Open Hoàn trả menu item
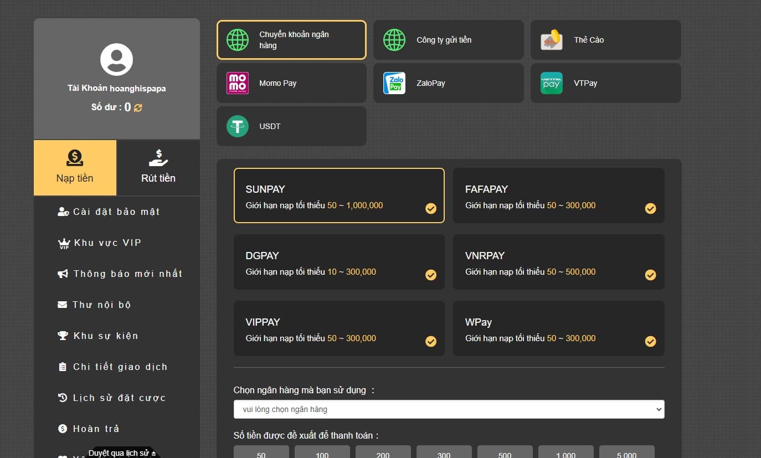761x458 pixels. [x=117, y=429]
